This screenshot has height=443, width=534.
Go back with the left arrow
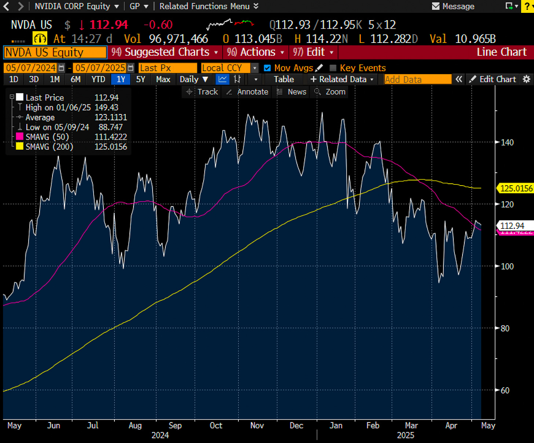click(x=6, y=6)
